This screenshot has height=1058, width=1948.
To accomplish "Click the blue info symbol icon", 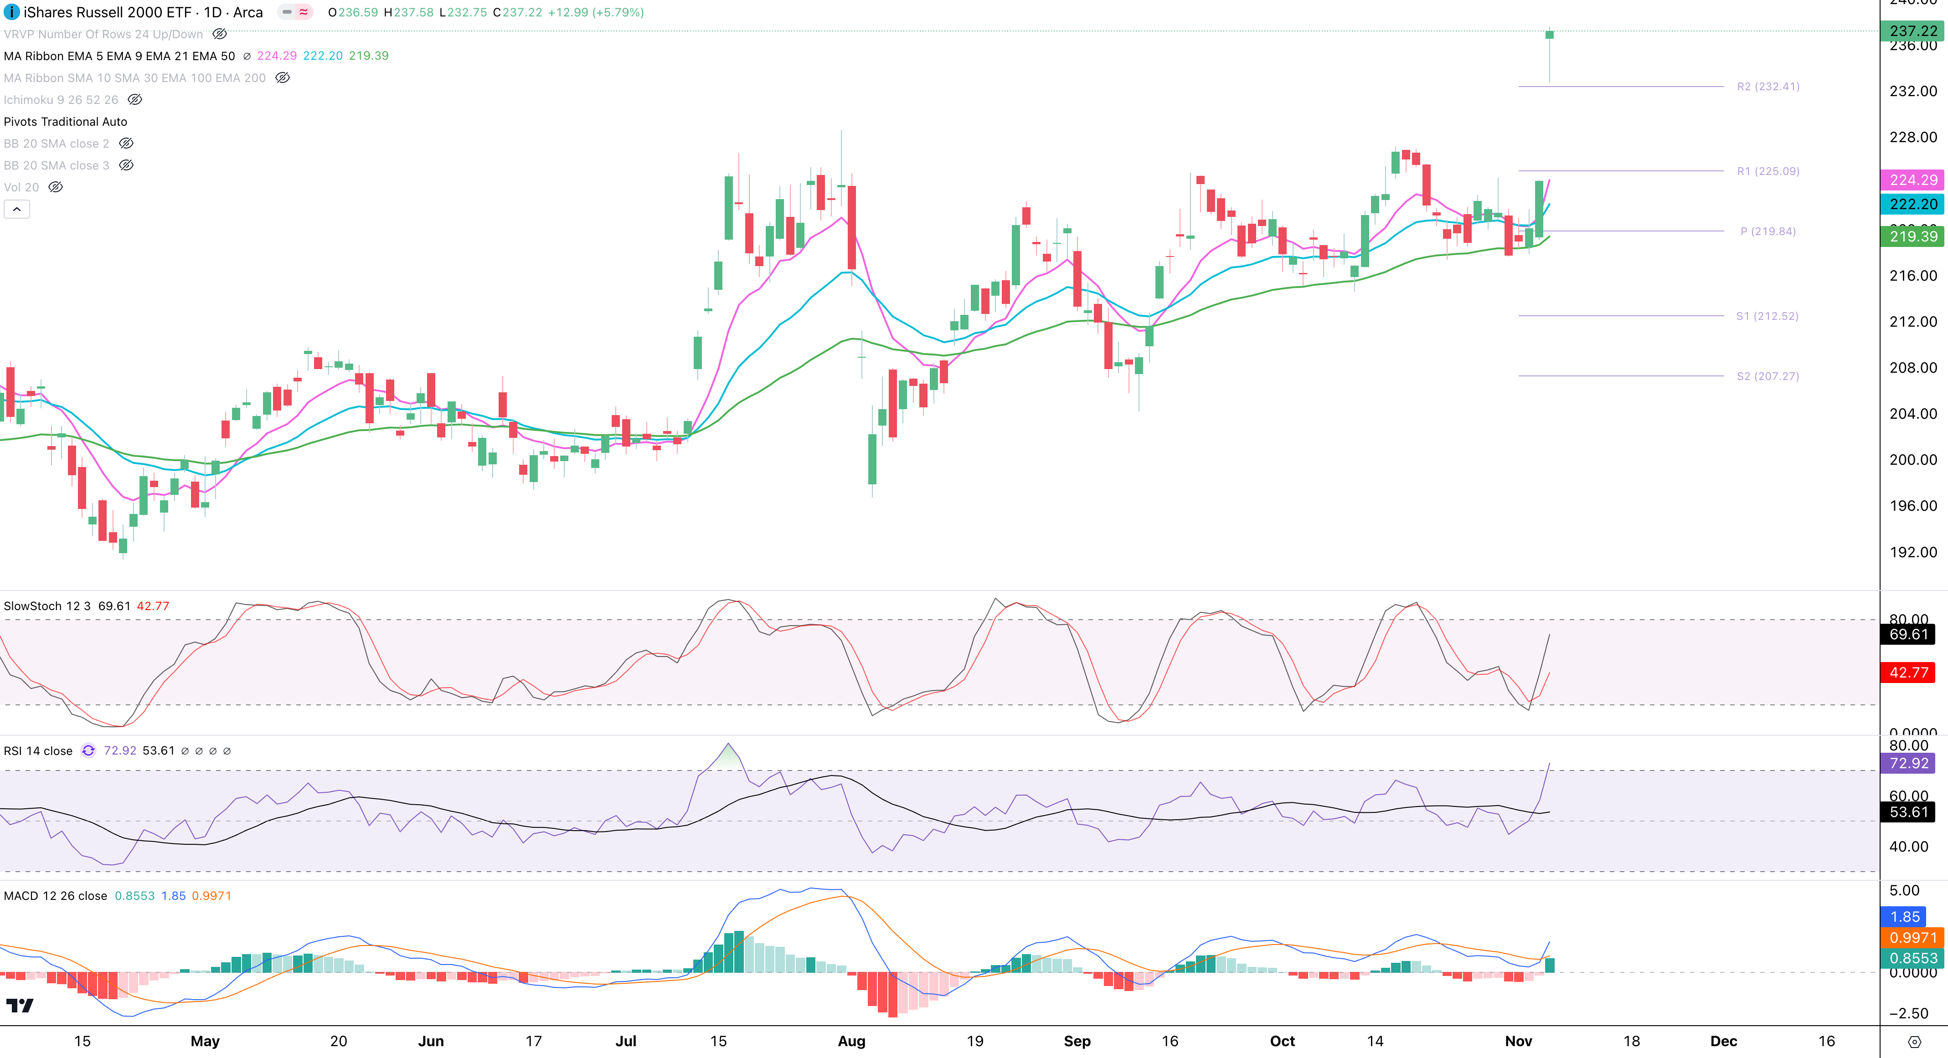I will pos(11,12).
